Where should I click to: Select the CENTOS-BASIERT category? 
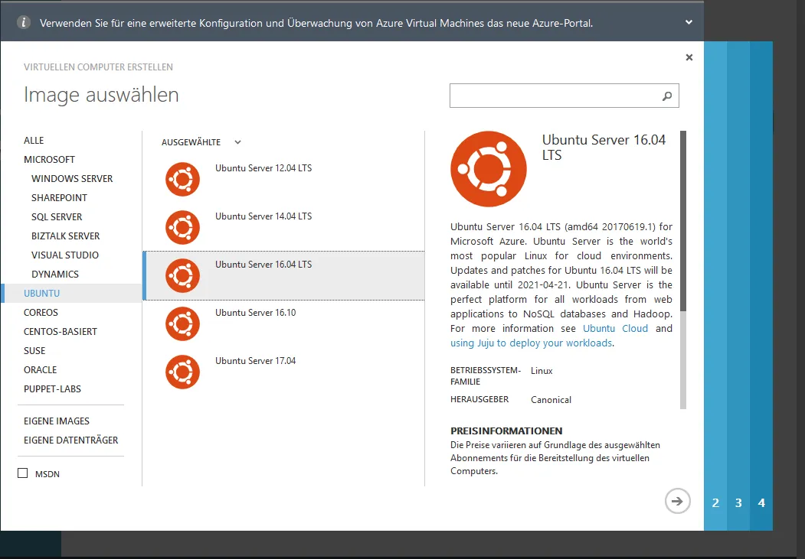pos(60,332)
